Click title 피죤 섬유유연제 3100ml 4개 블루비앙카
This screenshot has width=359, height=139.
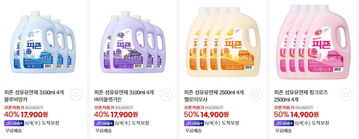tap(34, 96)
